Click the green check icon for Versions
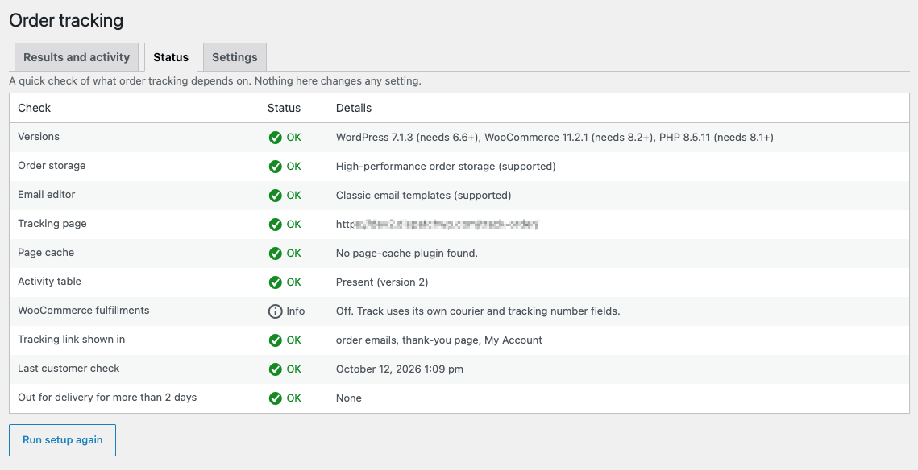918x470 pixels. [x=275, y=138]
